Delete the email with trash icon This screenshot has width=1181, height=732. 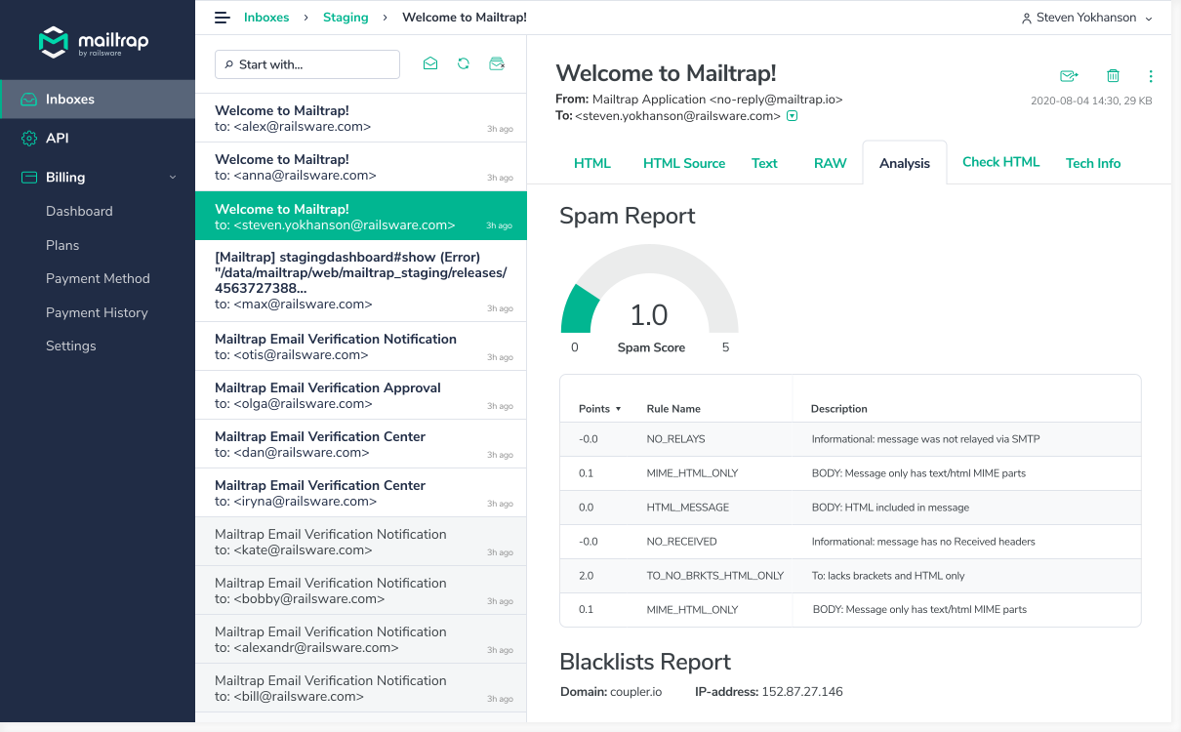tap(1113, 75)
